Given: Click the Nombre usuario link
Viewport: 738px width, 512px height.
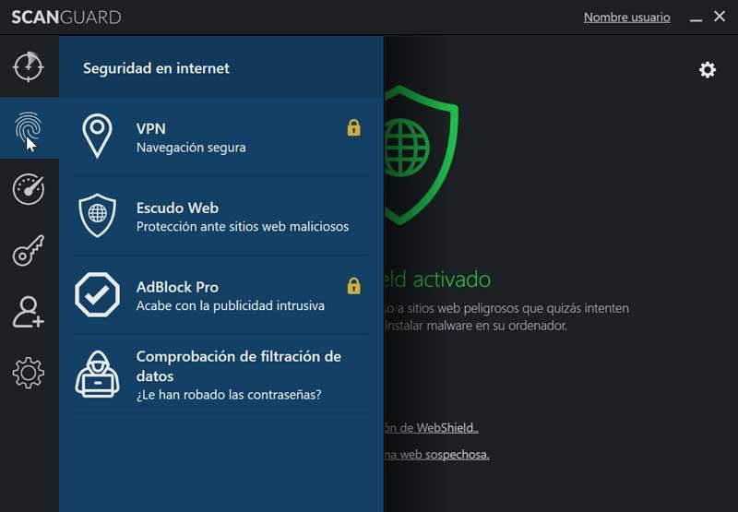Looking at the screenshot, I should (x=627, y=18).
